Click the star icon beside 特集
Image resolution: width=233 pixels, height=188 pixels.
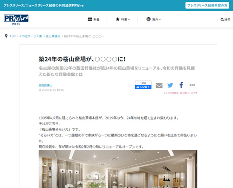(x=117, y=19)
